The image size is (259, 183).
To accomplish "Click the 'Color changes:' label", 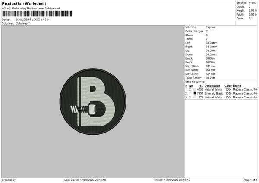I will 195,31.
